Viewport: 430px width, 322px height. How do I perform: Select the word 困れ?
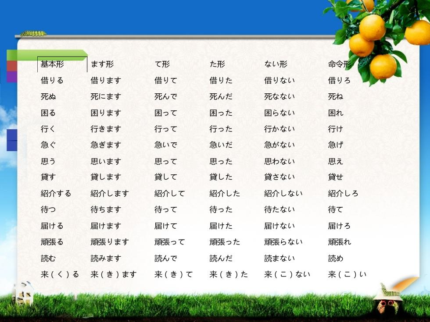pyautogui.click(x=336, y=113)
